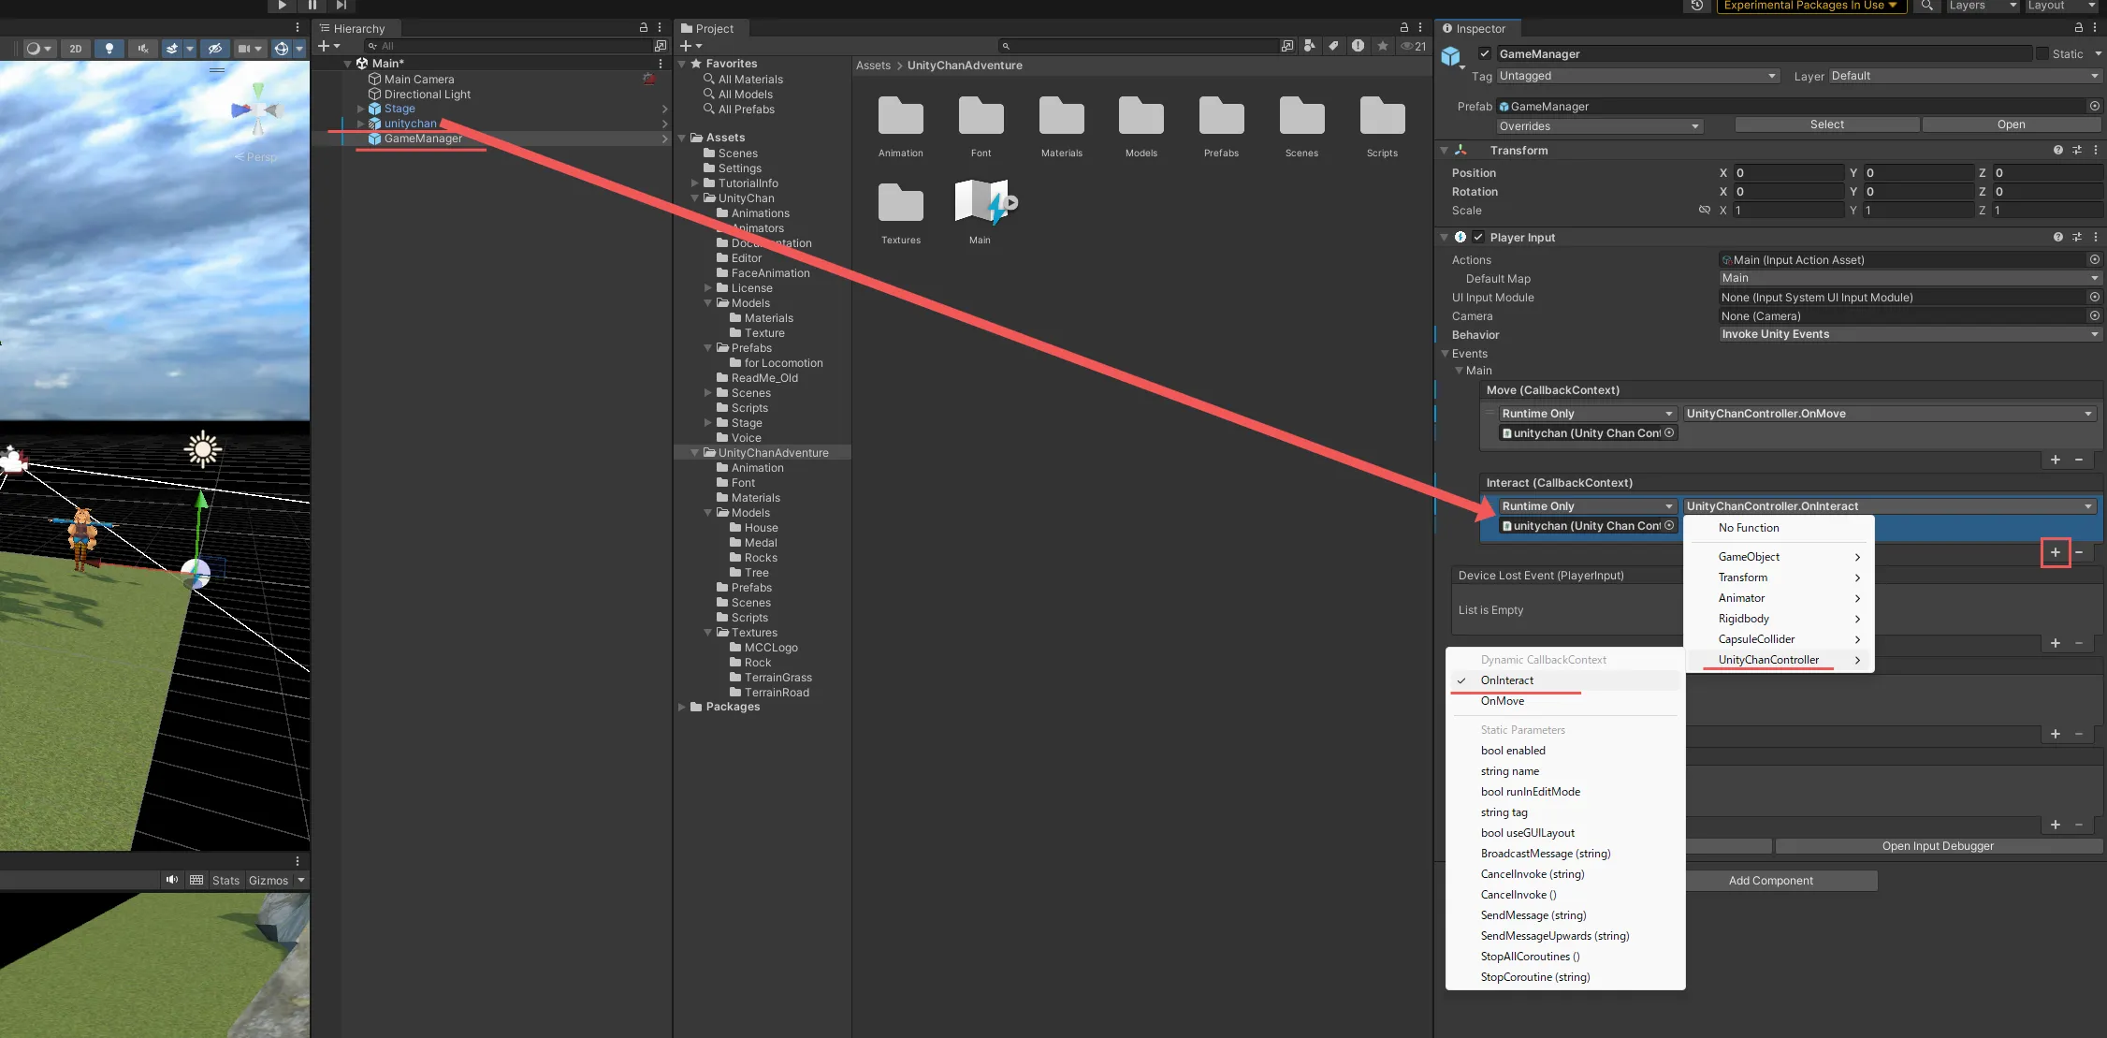Screen dimensions: 2107x1038
Task: Toggle 2D scene view mode
Action: coord(76,49)
